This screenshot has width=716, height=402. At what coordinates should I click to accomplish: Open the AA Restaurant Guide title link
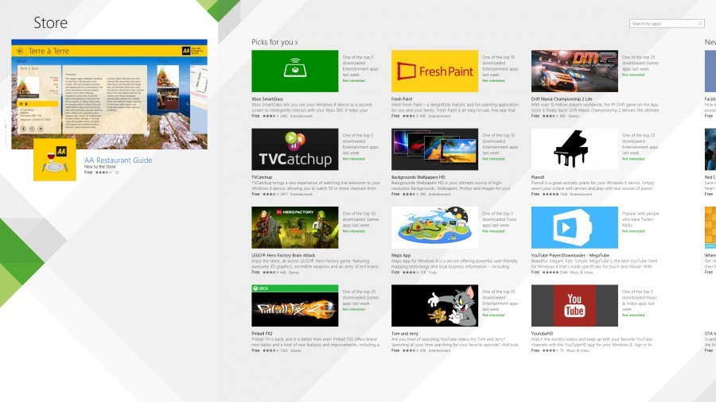click(x=118, y=160)
